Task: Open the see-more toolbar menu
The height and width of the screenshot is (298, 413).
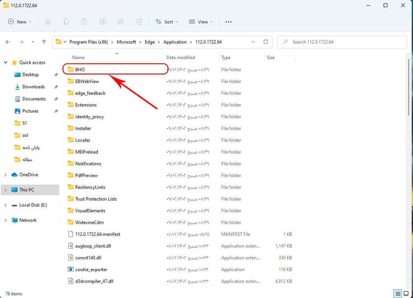Action: 227,21
